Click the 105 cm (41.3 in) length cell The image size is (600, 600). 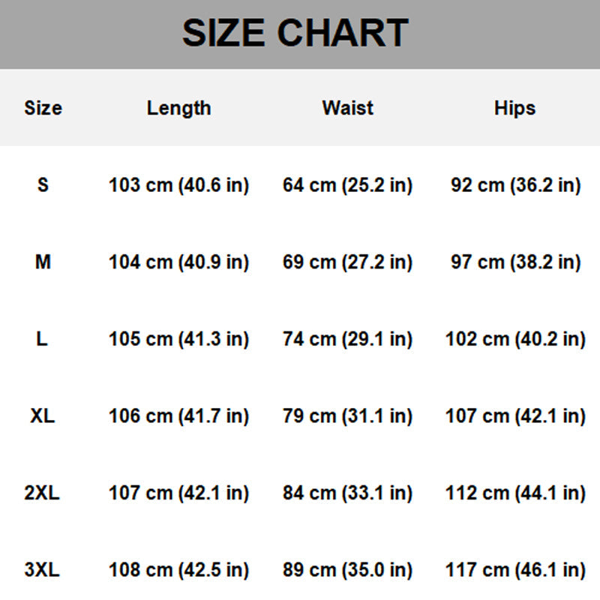coord(178,339)
